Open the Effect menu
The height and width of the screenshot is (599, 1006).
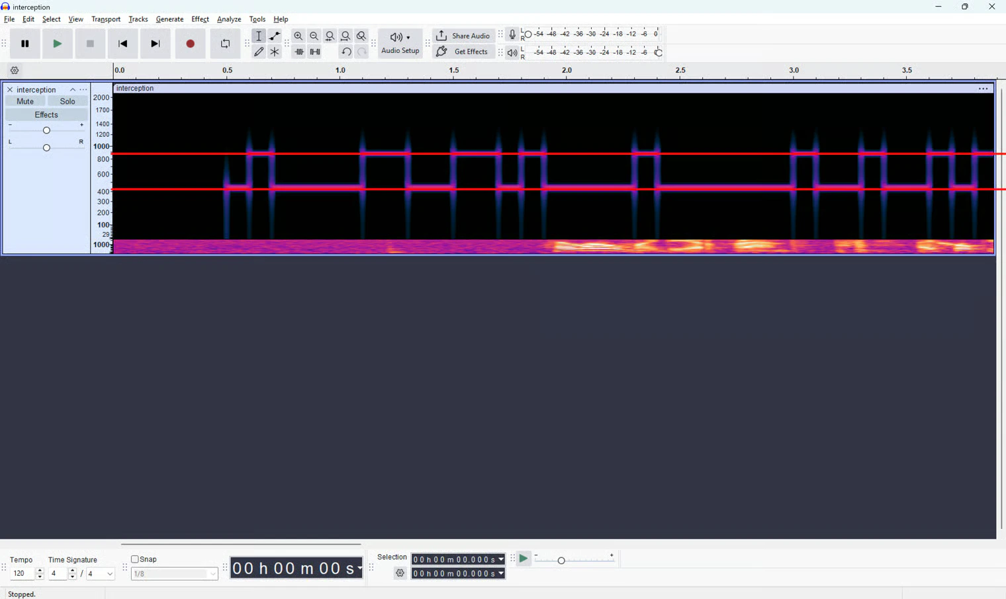click(200, 20)
